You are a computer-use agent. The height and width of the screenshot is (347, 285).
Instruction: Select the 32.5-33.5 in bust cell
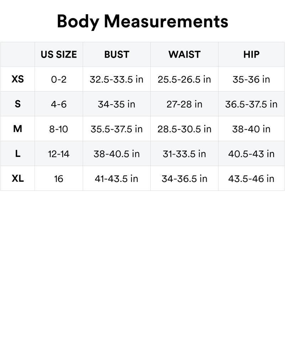click(x=116, y=79)
